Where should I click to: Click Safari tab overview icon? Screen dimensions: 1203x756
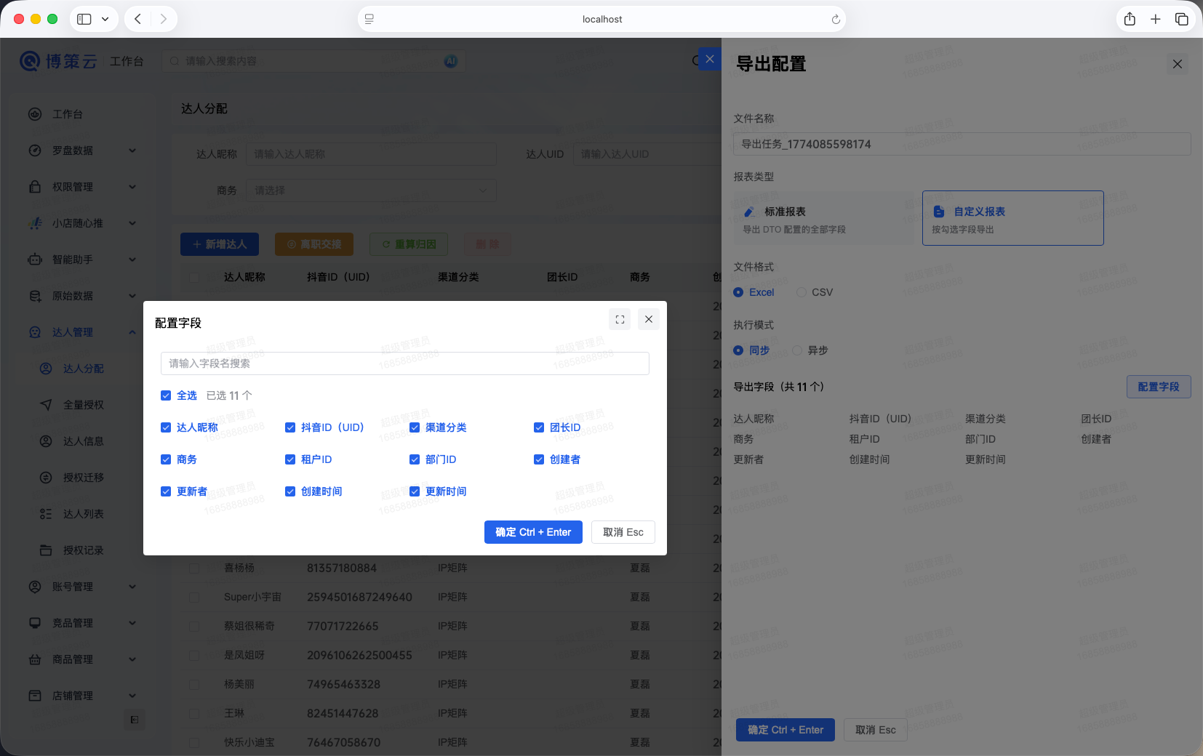point(1182,19)
